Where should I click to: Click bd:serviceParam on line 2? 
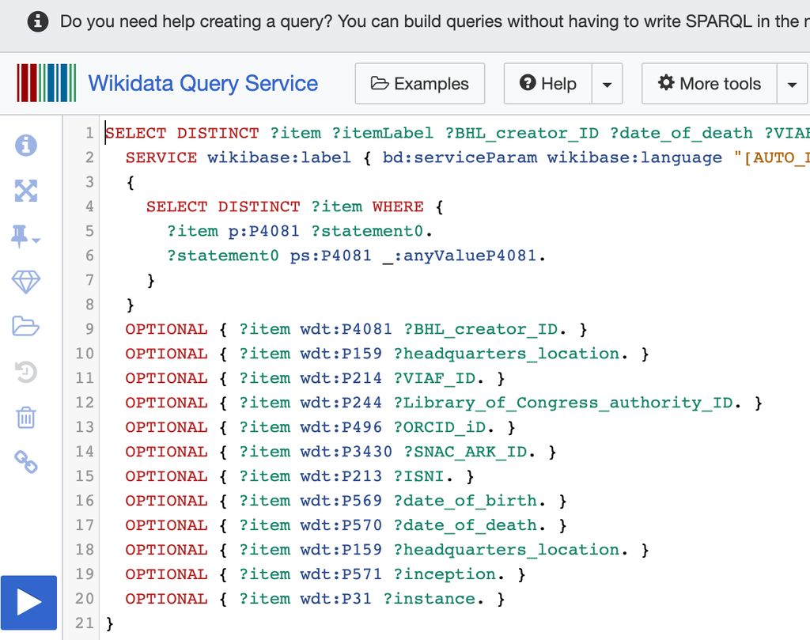(460, 157)
